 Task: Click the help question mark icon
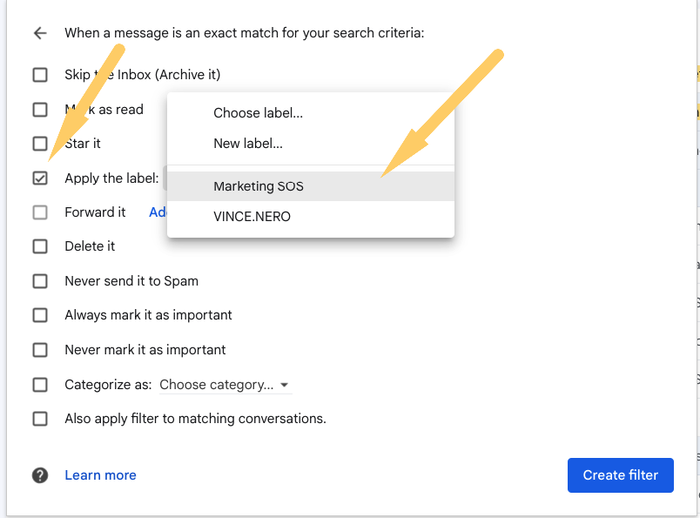39,475
